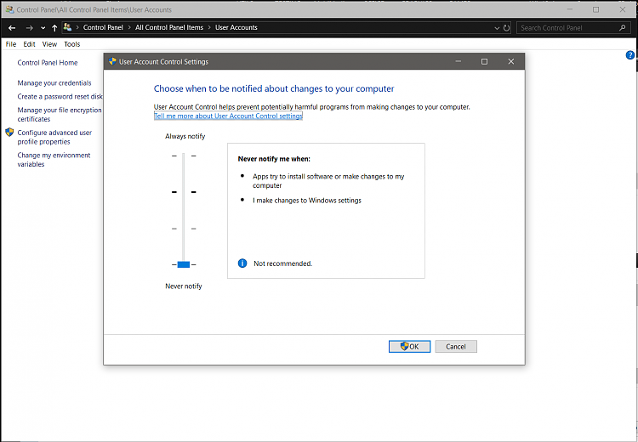Open Tell me more about User Account Control settings
Viewport: 638px width, 442px height.
[228, 116]
